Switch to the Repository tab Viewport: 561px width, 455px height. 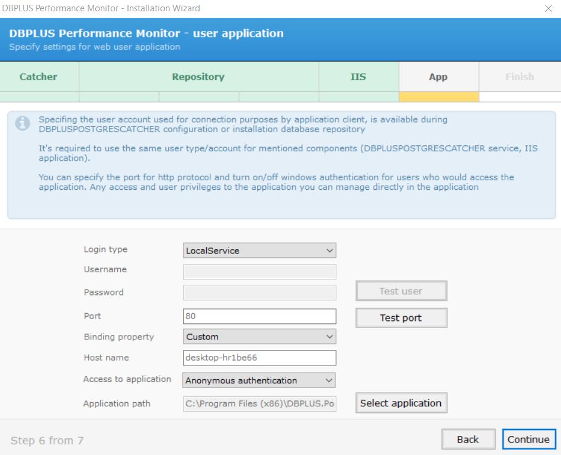coord(198,77)
